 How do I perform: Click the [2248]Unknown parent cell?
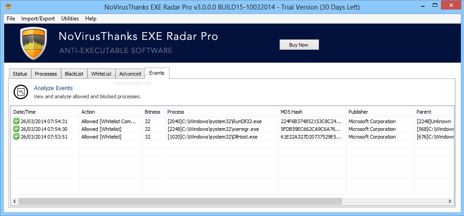coord(434,121)
